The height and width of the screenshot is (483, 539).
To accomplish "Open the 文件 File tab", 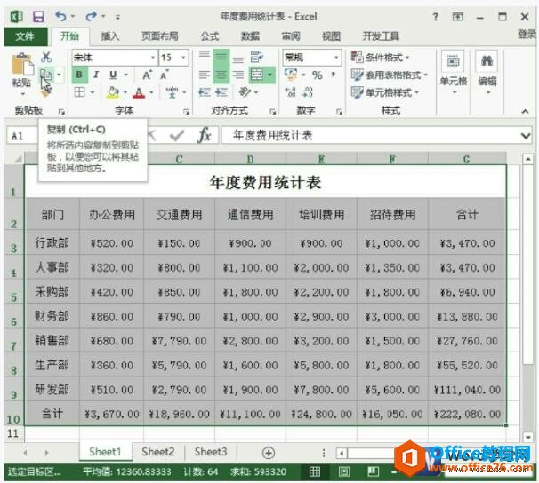I will pos(25,36).
